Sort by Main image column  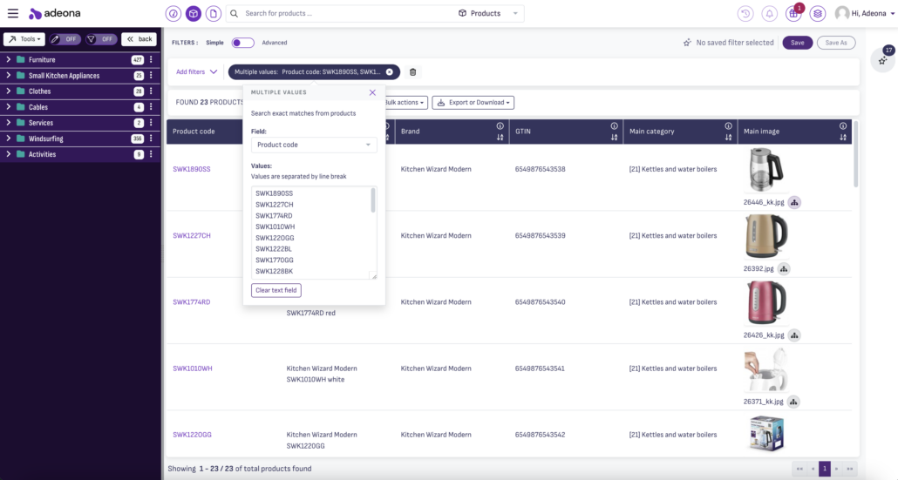point(842,138)
